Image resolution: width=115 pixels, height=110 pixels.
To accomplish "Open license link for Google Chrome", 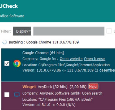I will pos(94,59).
